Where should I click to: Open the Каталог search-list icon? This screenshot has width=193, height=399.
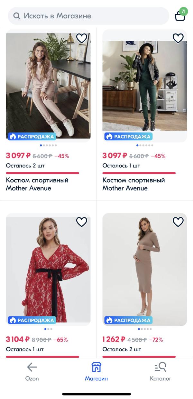tap(161, 367)
